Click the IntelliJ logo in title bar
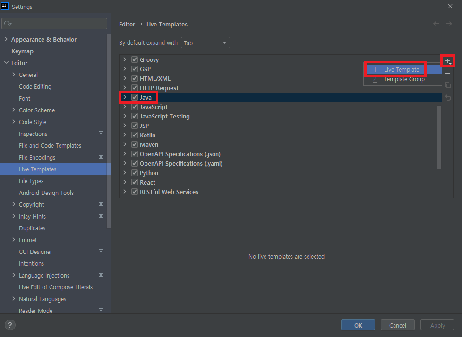462x337 pixels. tap(5, 6)
